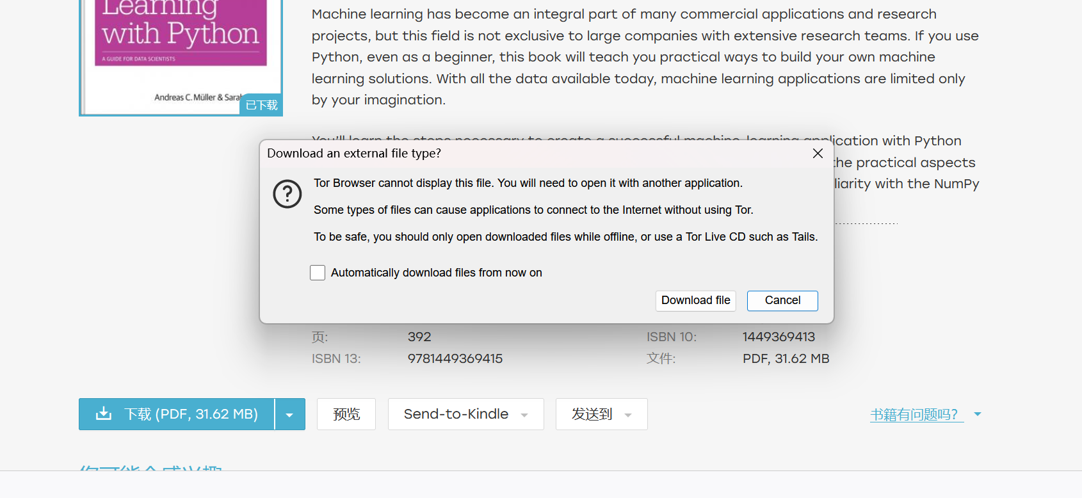Click the dialog title 'Download an external file type?'

354,154
